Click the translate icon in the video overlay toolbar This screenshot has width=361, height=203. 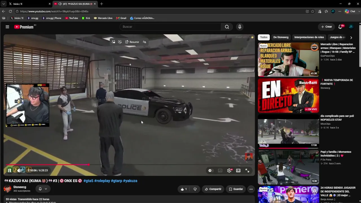click(x=144, y=42)
